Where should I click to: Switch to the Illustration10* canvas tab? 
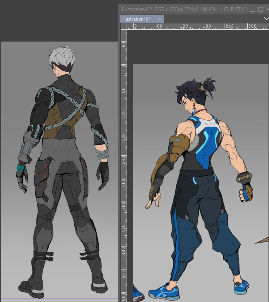pos(142,19)
